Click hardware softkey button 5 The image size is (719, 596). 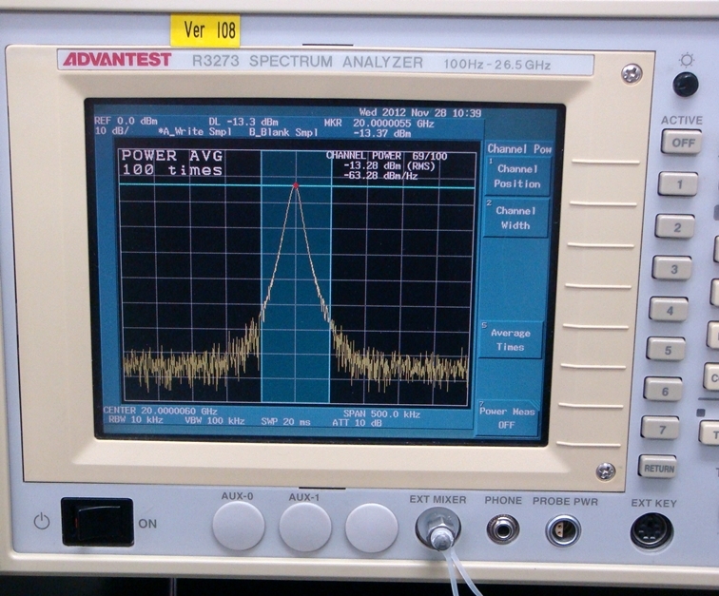coord(667,350)
